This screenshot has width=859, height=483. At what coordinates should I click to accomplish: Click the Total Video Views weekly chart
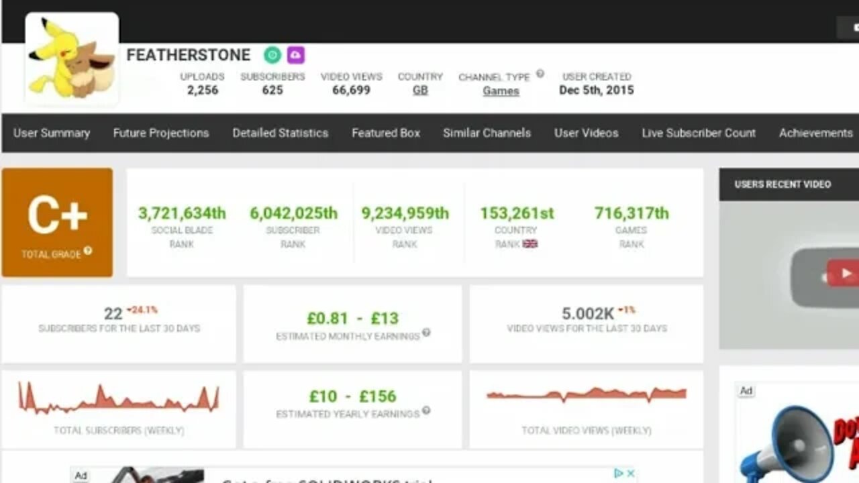point(587,394)
